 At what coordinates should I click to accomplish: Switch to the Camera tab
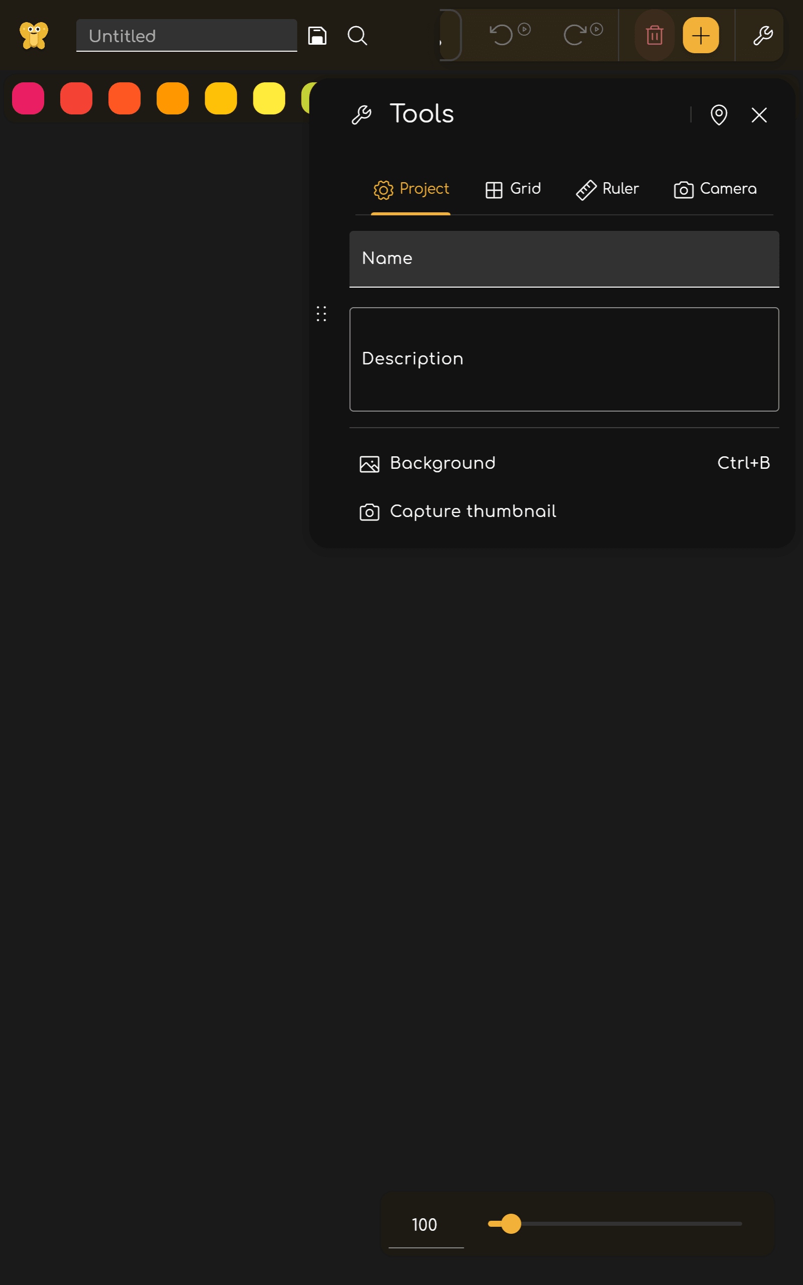(714, 189)
